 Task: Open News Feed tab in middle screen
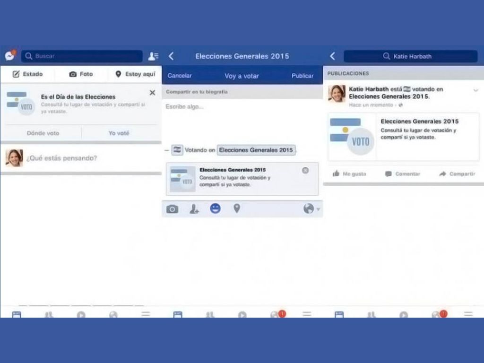click(178, 314)
